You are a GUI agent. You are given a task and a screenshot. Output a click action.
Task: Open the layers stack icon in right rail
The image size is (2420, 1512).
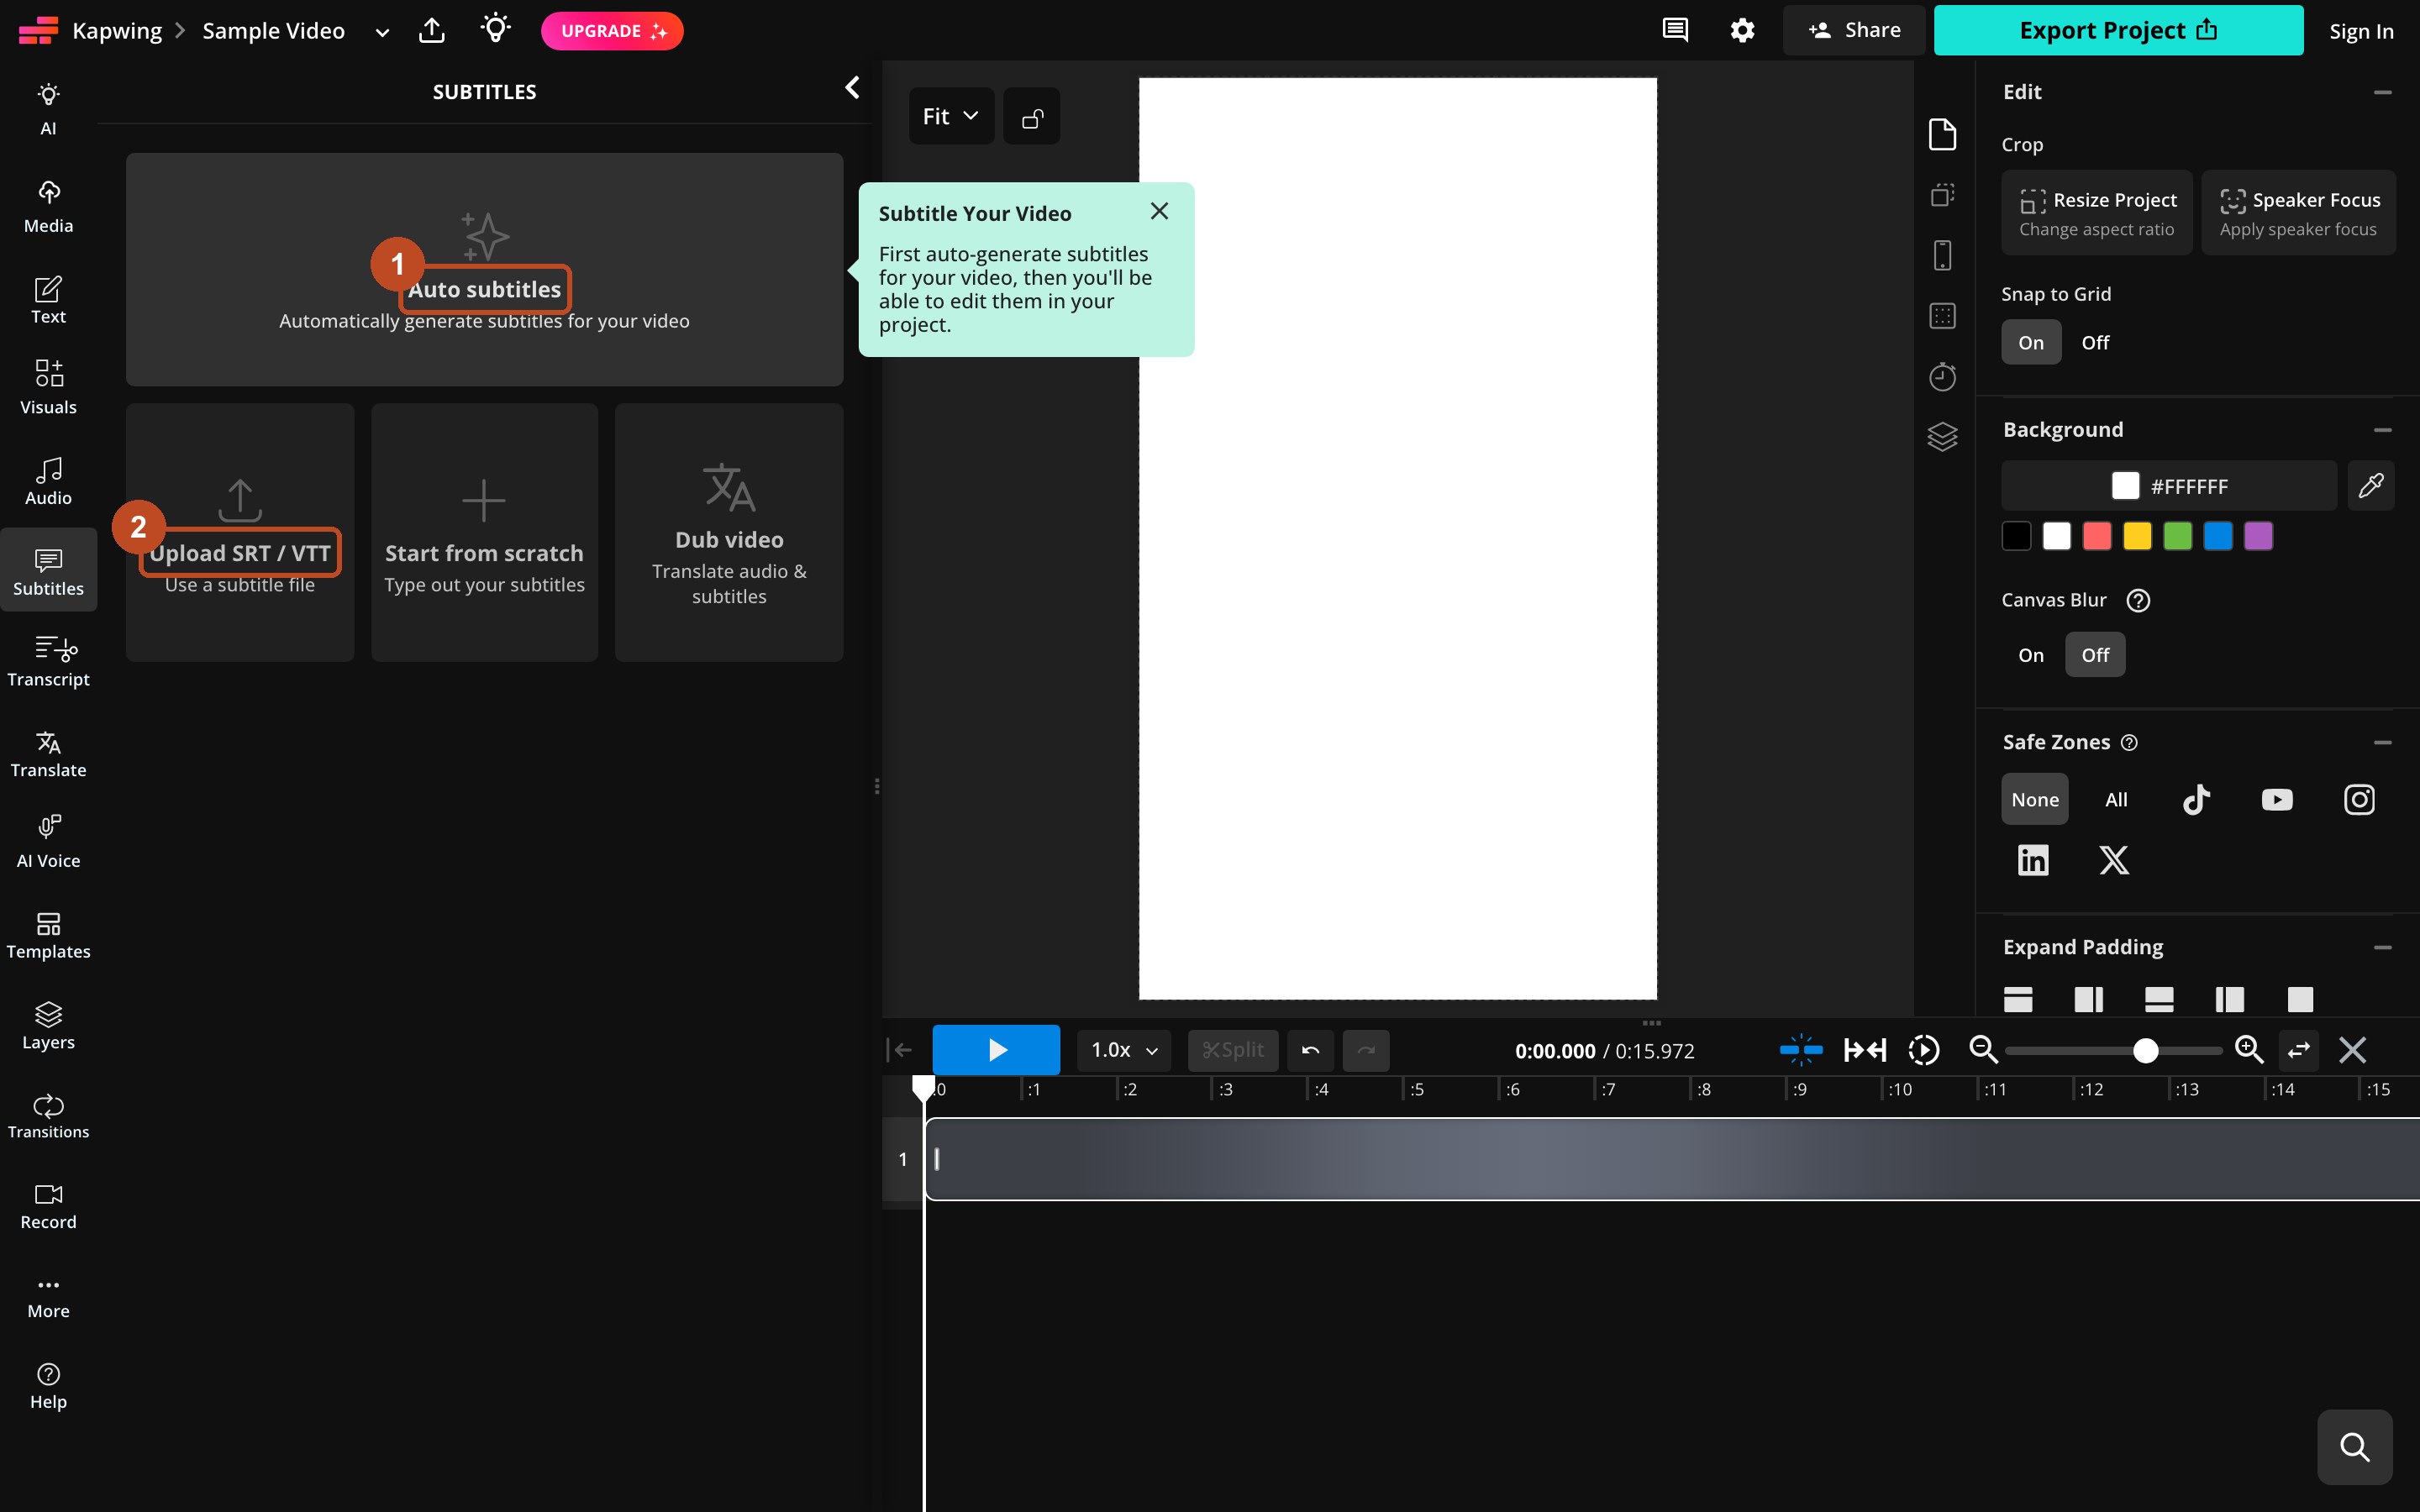[1942, 437]
